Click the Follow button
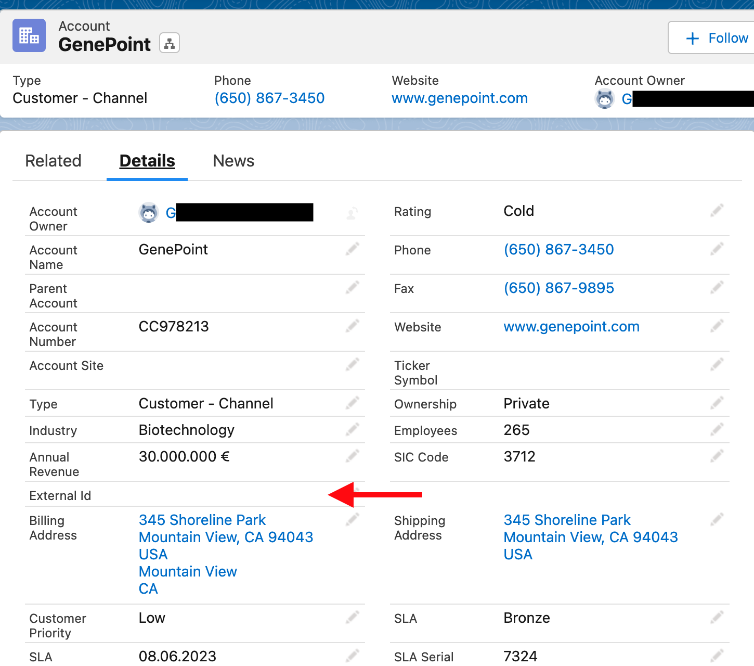This screenshot has height=666, width=754. click(718, 37)
